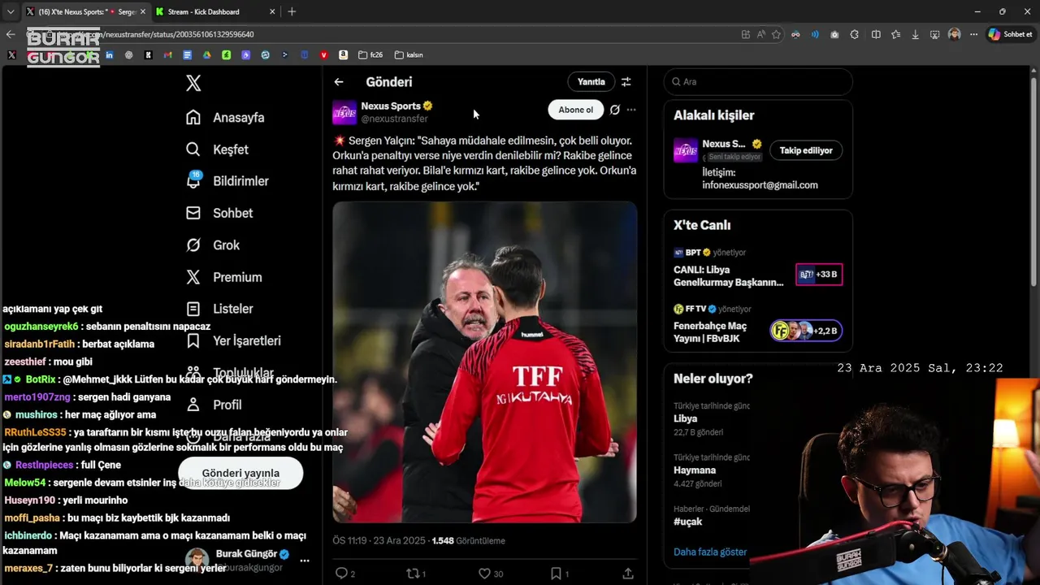Open the Google Drive bookmark
The width and height of the screenshot is (1040, 585).
click(206, 55)
